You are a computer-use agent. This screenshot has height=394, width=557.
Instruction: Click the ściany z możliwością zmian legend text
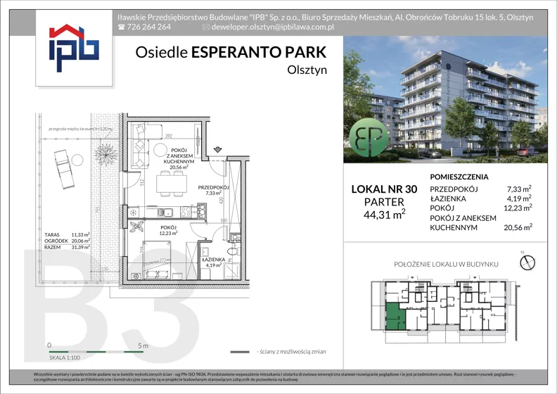pyautogui.click(x=291, y=352)
